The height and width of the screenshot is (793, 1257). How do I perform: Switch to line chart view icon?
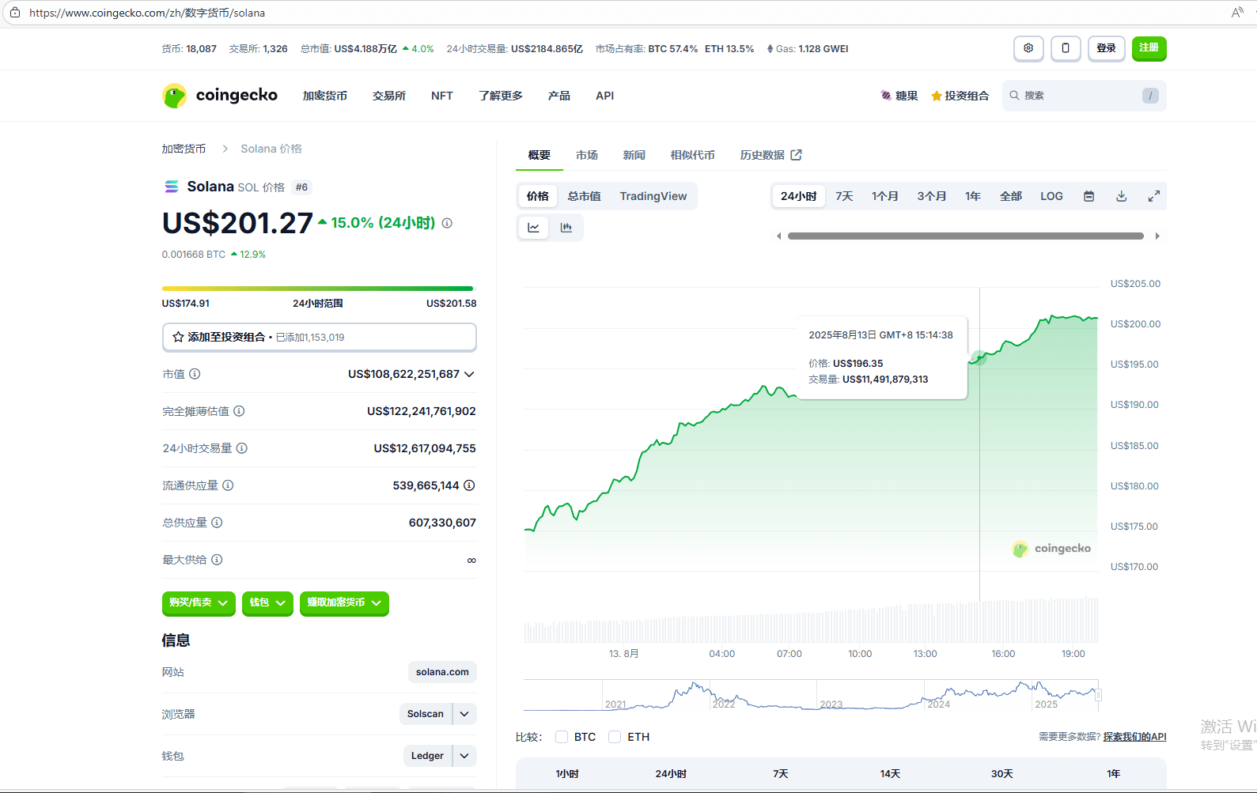click(x=534, y=228)
